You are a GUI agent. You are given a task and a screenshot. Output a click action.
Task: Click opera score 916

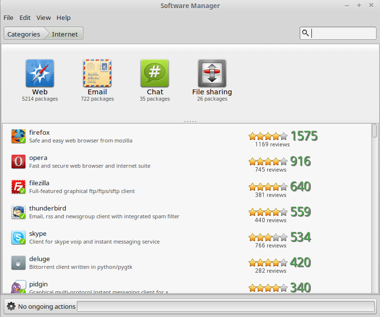click(x=301, y=161)
